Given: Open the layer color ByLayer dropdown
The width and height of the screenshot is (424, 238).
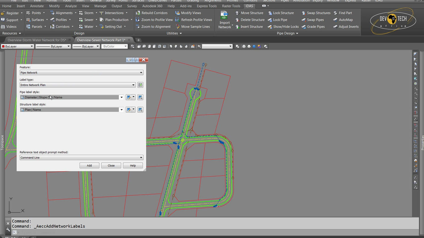Looking at the screenshot, I should 17,46.
